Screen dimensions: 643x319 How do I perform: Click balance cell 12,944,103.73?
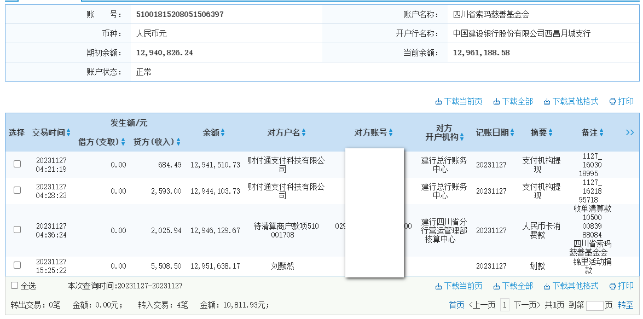[215, 191]
